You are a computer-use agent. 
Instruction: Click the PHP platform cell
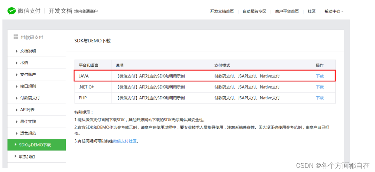click(93, 98)
